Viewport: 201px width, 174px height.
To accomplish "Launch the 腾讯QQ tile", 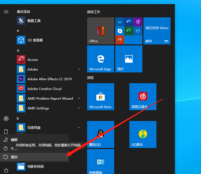I will point(101,135).
